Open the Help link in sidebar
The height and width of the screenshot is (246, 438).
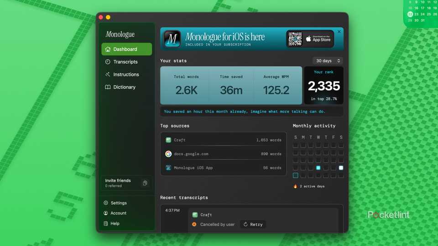[x=115, y=223]
